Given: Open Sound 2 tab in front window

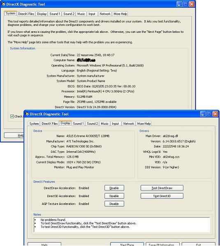Looking at the screenshot, I should (92, 124).
